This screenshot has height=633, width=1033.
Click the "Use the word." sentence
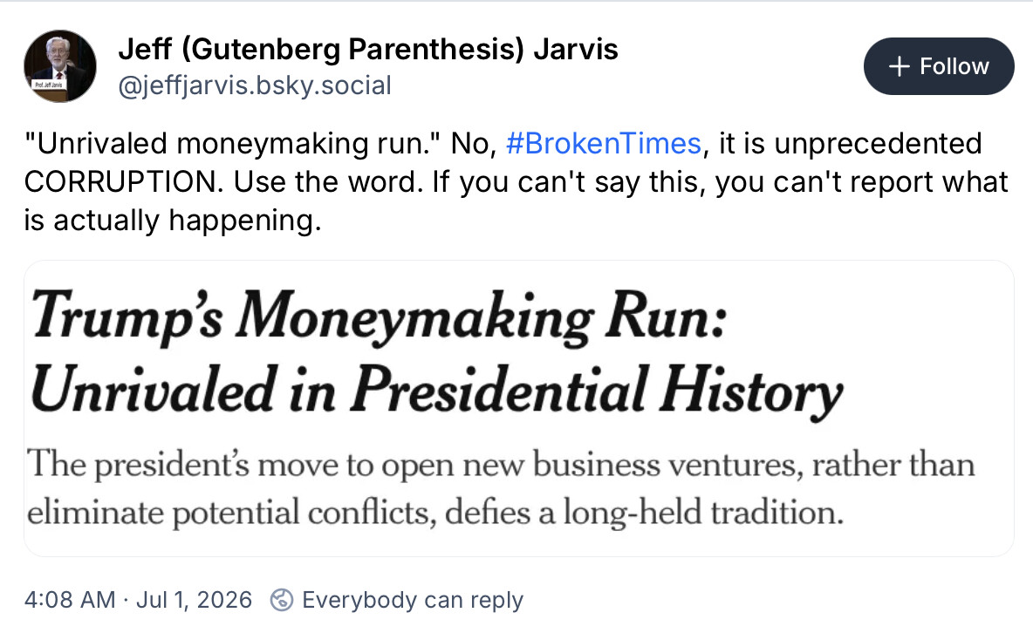coord(328,182)
